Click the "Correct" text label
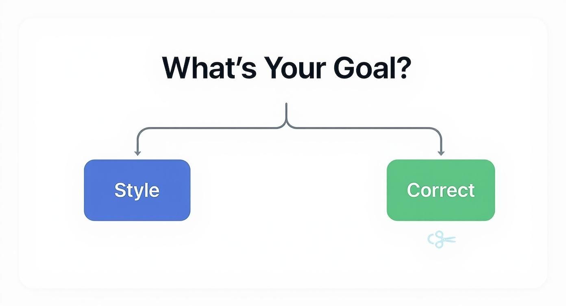 [441, 190]
